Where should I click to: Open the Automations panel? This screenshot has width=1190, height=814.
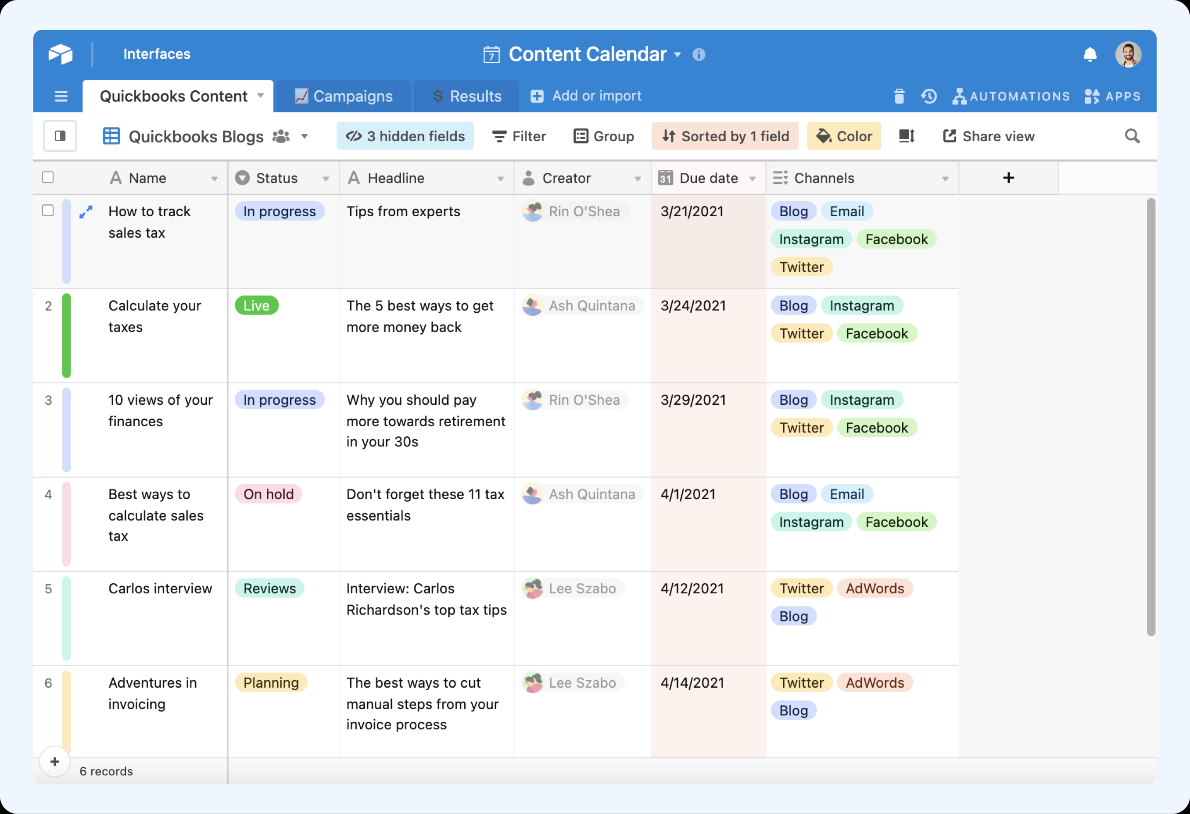[1011, 96]
